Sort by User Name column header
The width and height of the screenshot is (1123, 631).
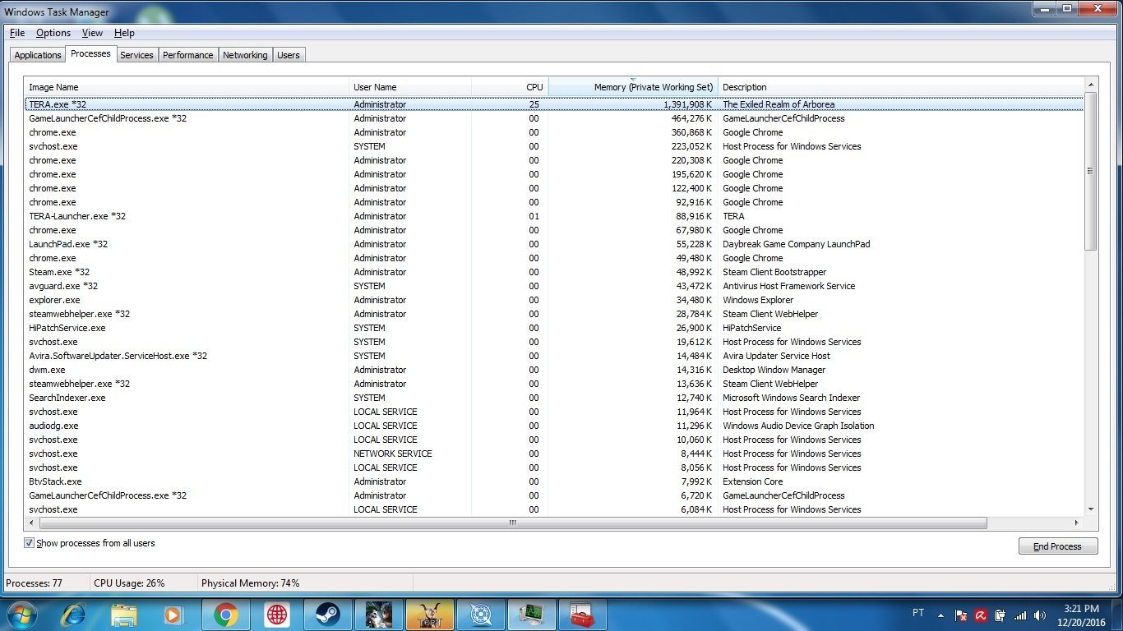coord(409,87)
